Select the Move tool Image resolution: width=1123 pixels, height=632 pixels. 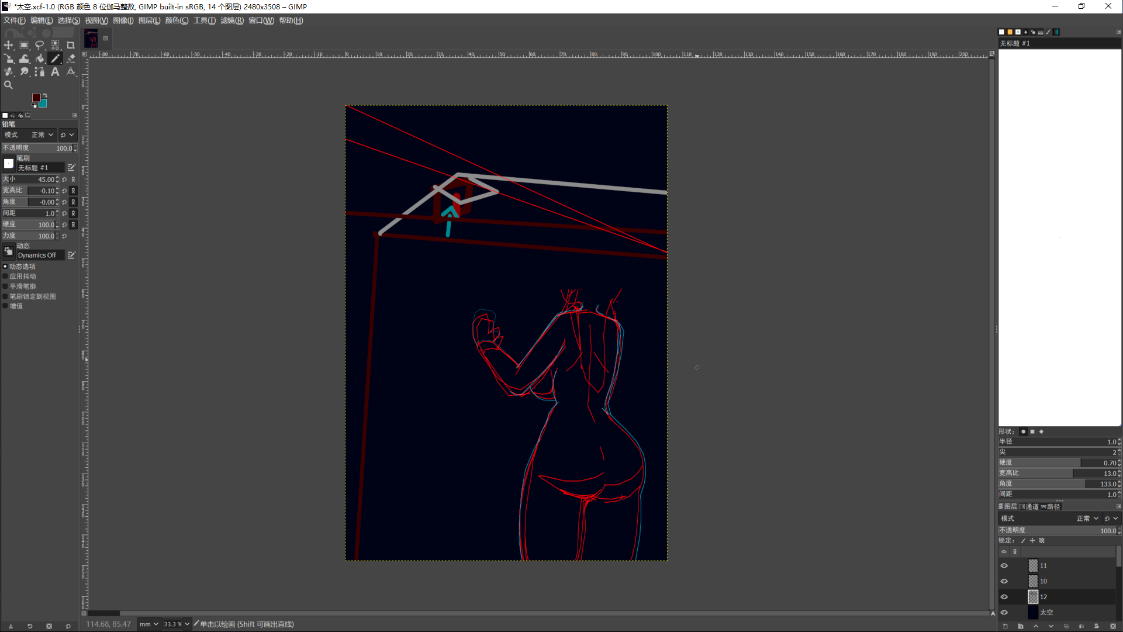tap(9, 45)
